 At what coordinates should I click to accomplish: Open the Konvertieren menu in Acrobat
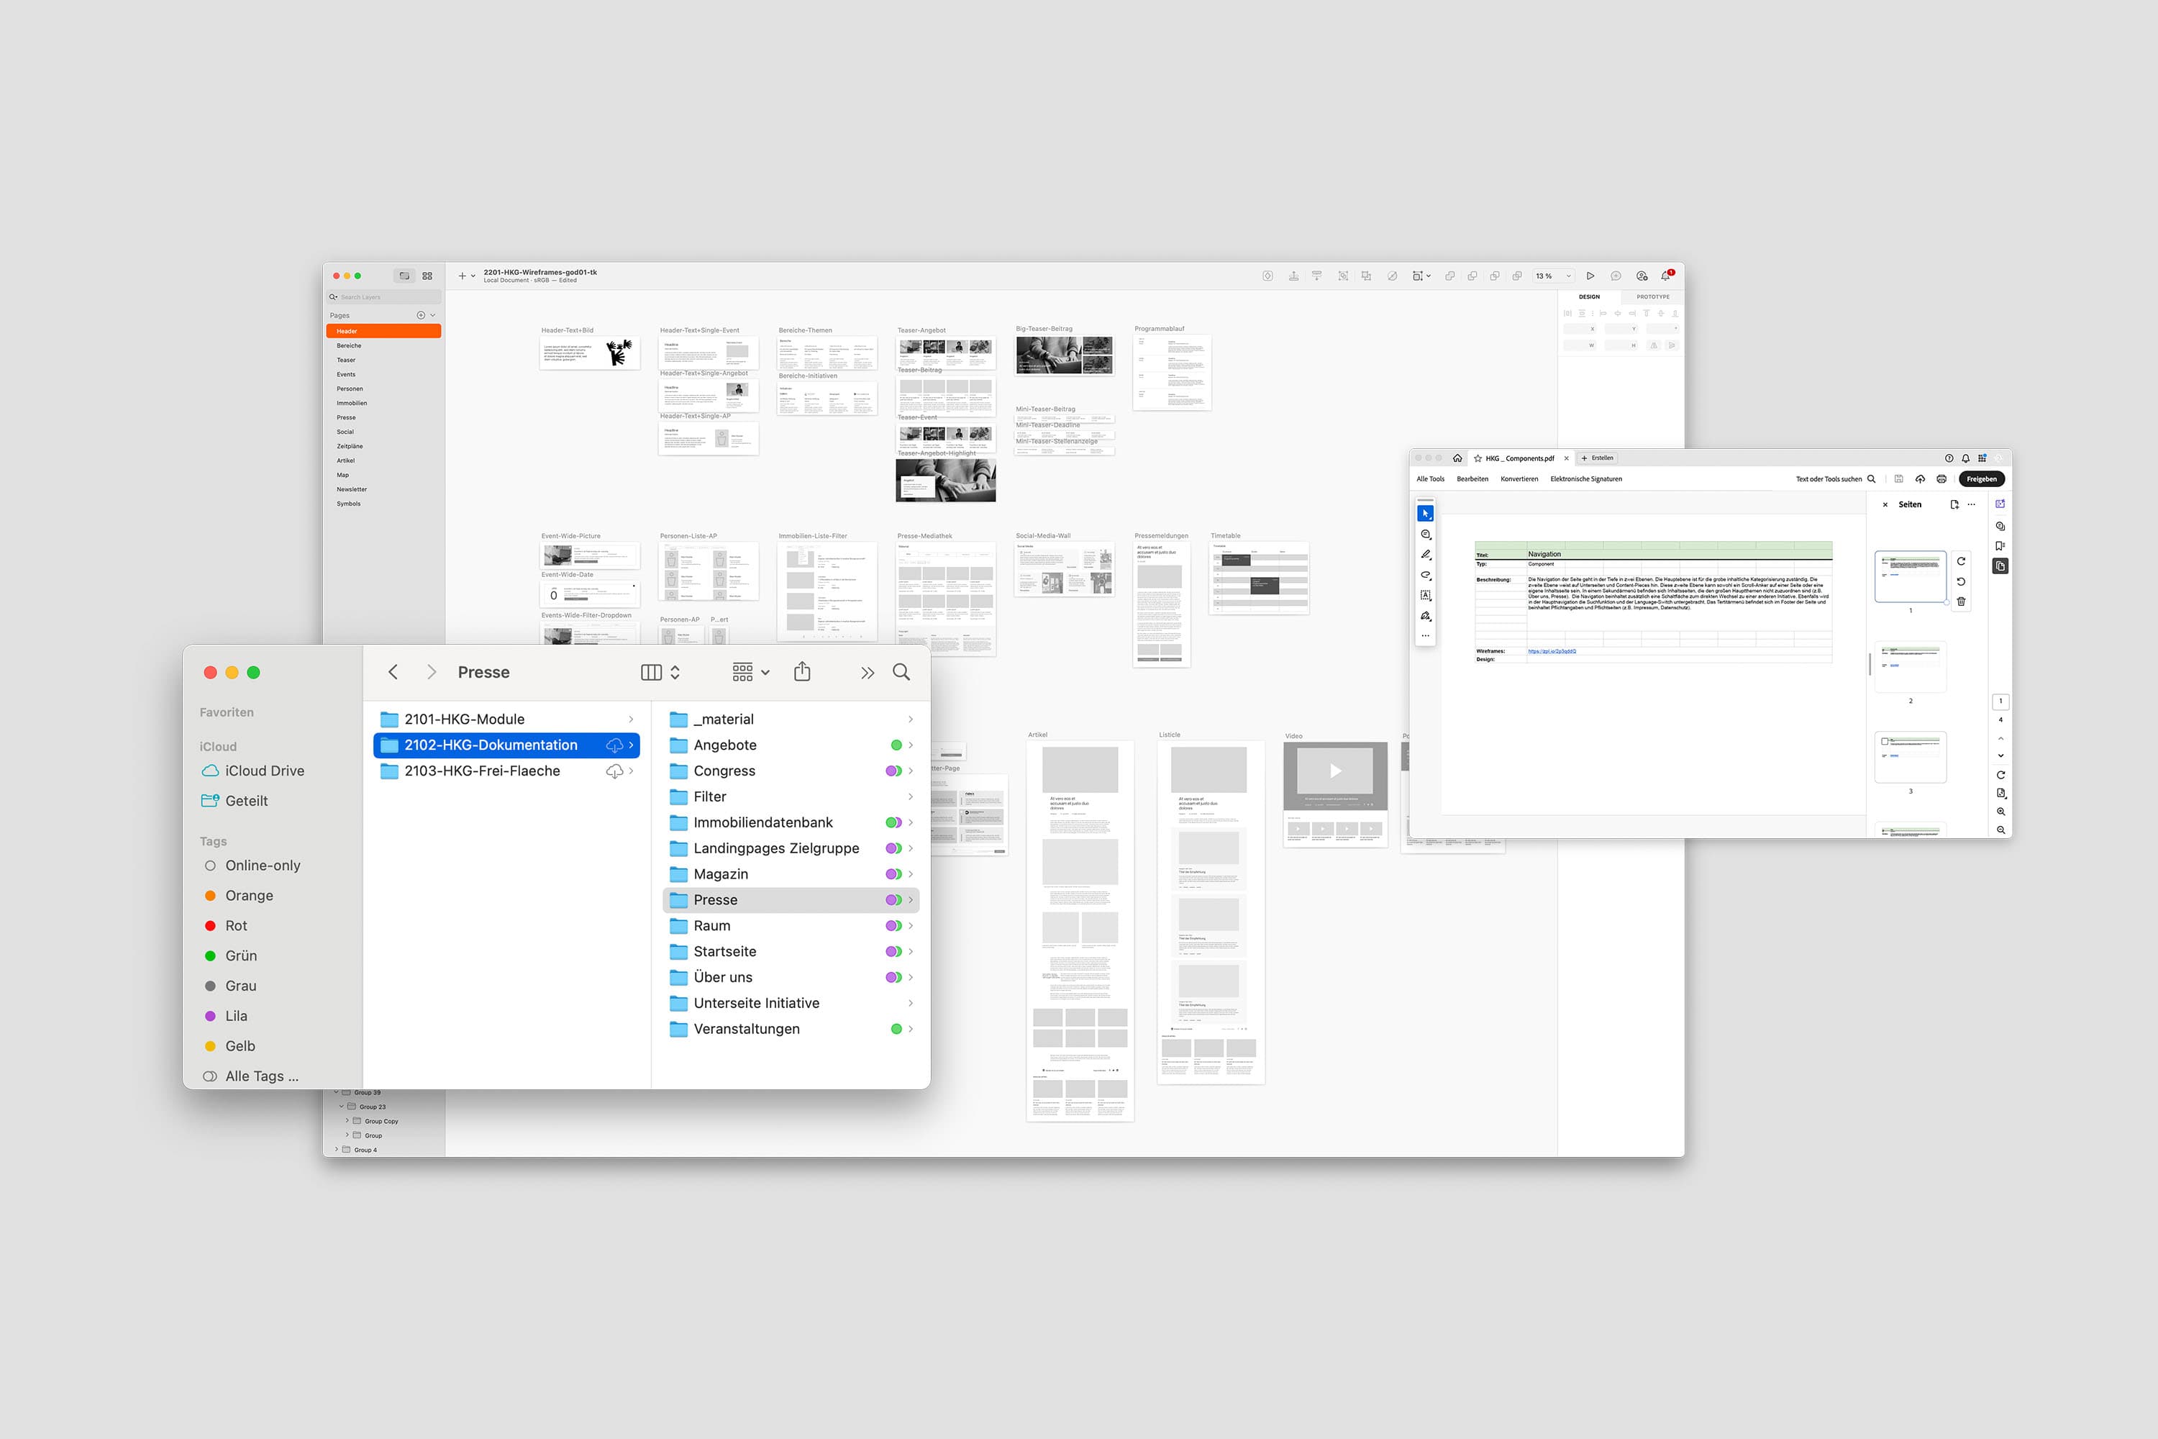click(x=1519, y=479)
